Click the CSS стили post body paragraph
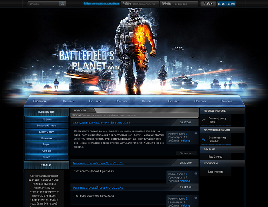The image size is (268, 207). 119,139
